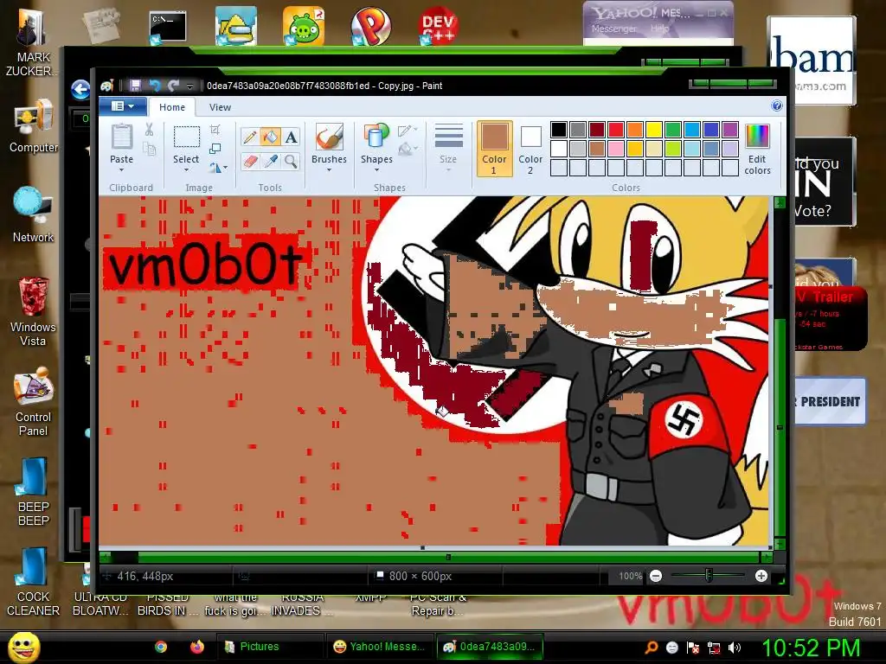886x664 pixels.
Task: Expand the Shapes dropdown arrow
Action: coord(376,169)
